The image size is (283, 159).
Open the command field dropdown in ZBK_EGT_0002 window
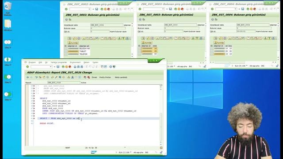point(89,9)
